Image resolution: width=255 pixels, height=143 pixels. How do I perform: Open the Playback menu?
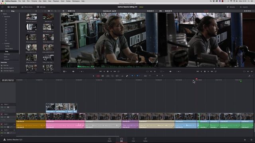(56, 1)
